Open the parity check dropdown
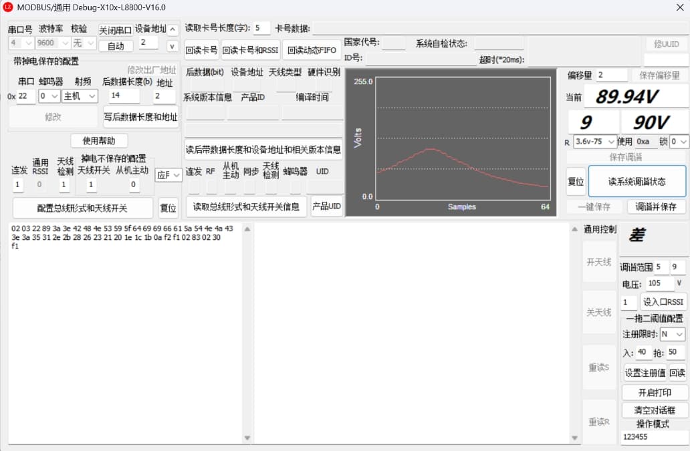 pyautogui.click(x=84, y=43)
